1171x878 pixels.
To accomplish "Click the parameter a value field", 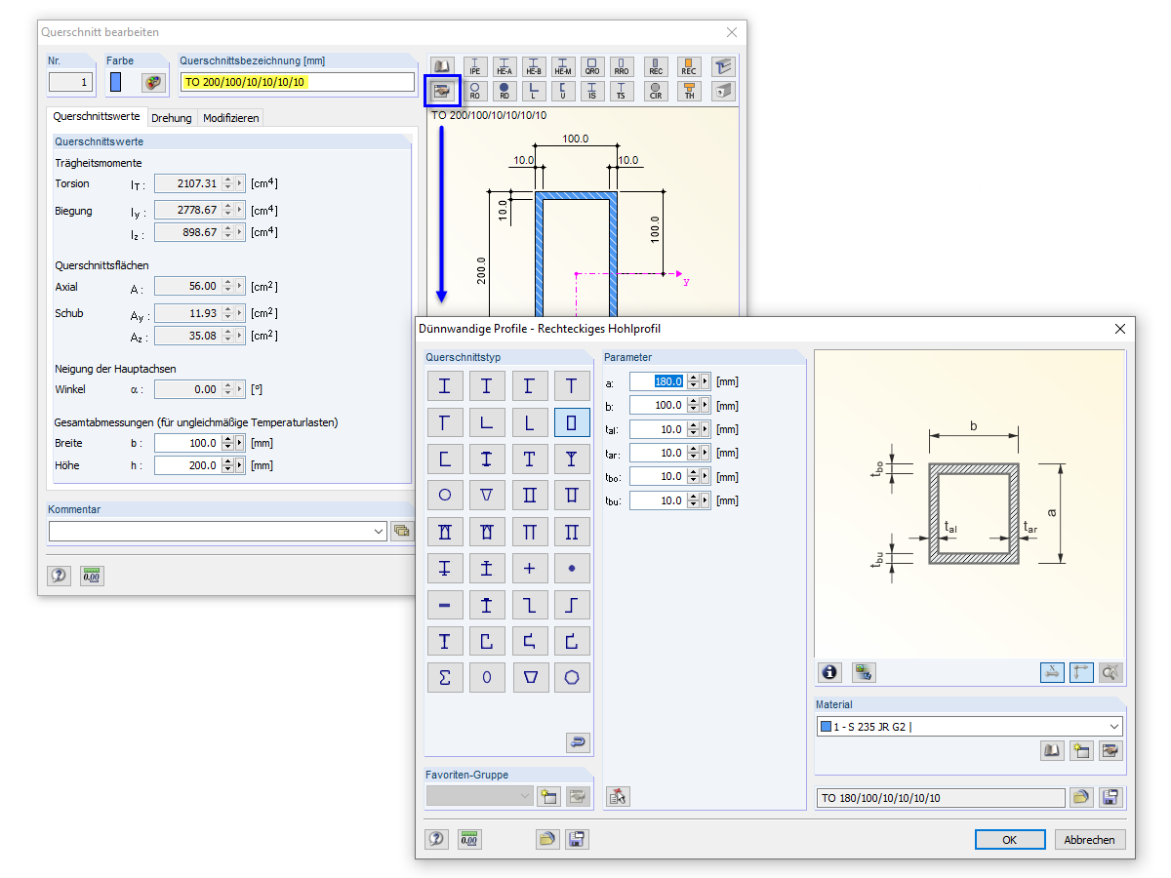I will tap(659, 381).
